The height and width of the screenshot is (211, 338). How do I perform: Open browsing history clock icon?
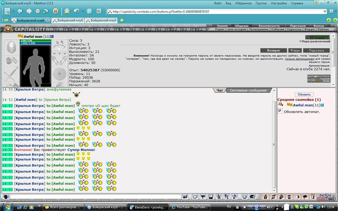89,11
